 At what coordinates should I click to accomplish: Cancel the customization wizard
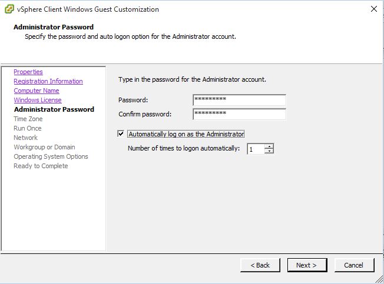[x=354, y=265]
